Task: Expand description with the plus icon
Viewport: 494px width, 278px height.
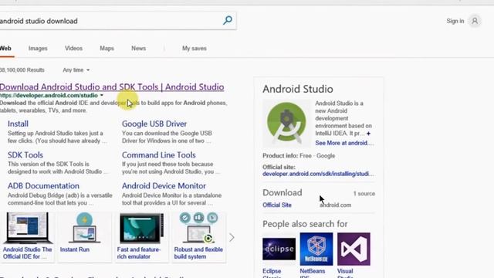Action: (x=368, y=134)
